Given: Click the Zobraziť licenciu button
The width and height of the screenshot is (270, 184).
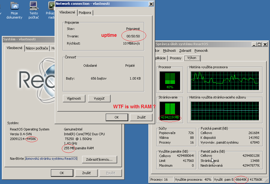Looking at the screenshot, I should click(x=99, y=159).
